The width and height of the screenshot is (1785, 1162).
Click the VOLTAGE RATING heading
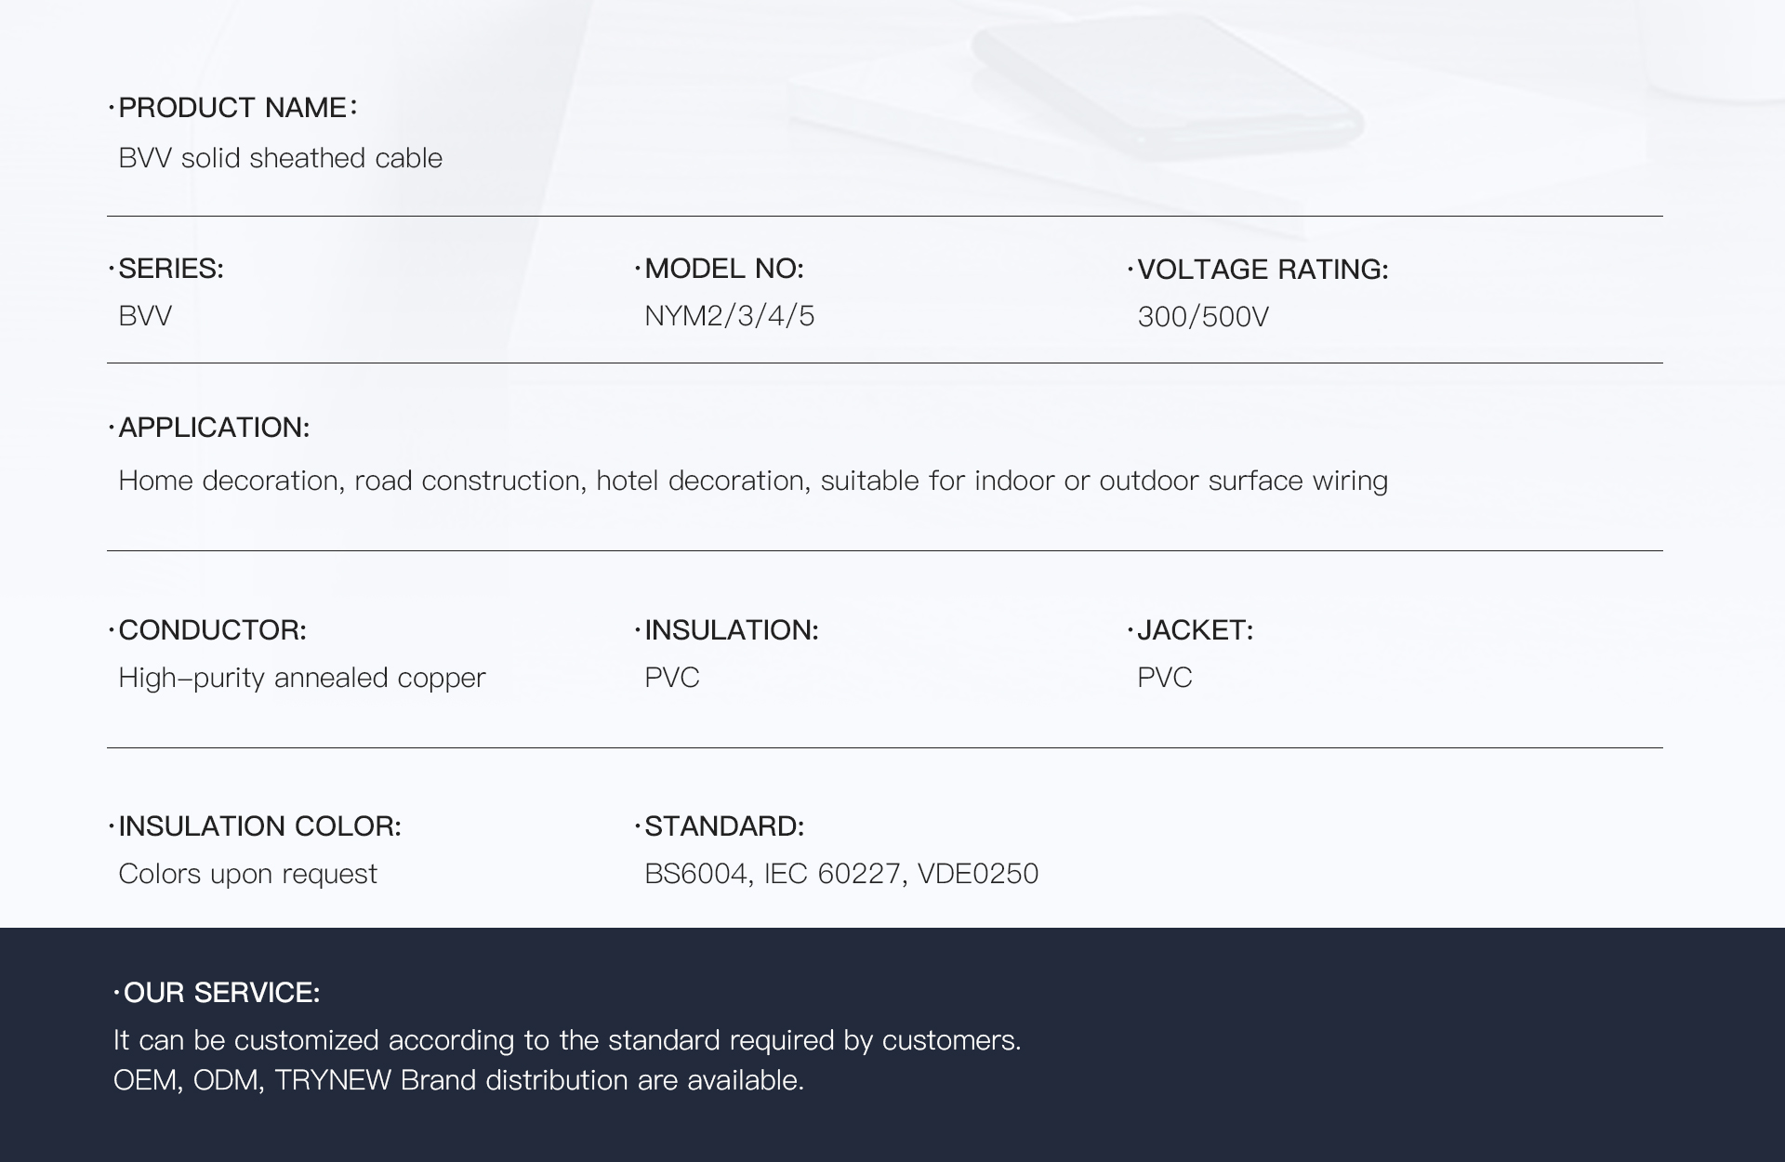click(x=1258, y=270)
